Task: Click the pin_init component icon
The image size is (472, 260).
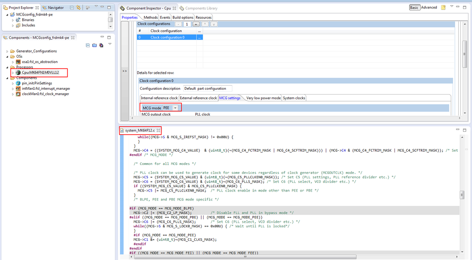Action: tap(18, 83)
